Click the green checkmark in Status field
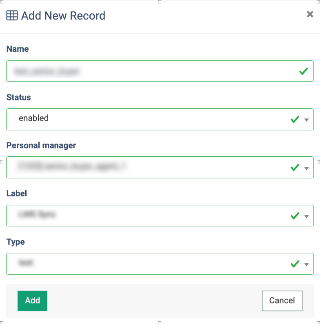Viewport: 320px width, 324px height. 295,120
